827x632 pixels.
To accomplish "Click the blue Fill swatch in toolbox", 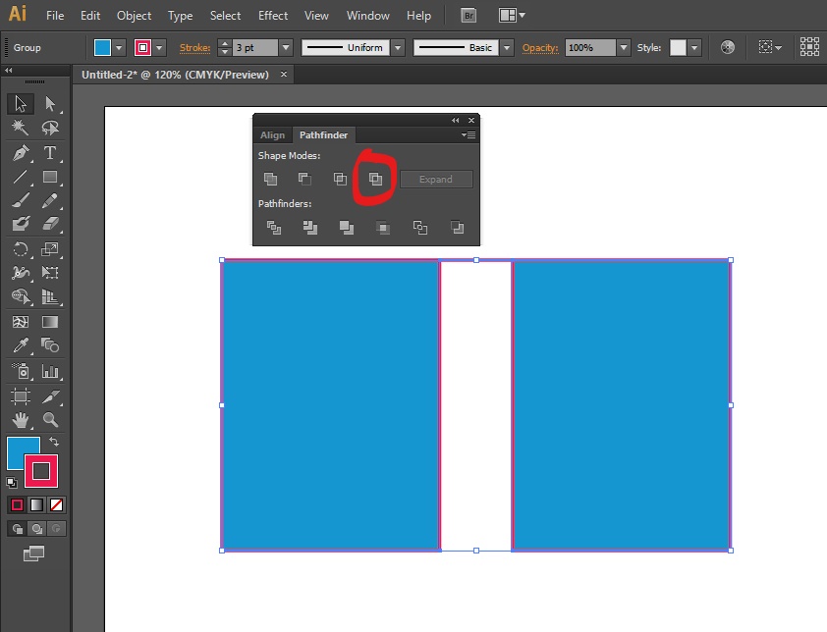I will [23, 452].
